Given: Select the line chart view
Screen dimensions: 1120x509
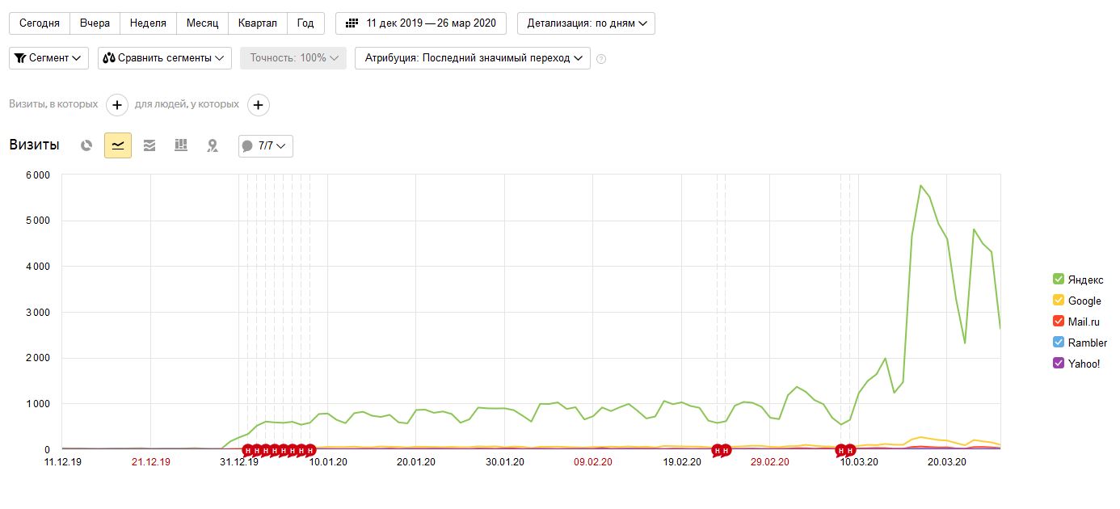Looking at the screenshot, I should [118, 145].
